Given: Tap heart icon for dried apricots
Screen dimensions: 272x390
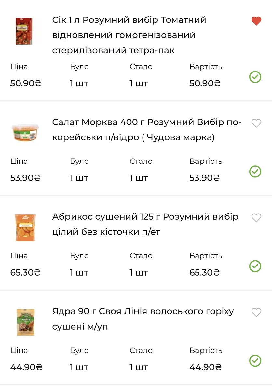Looking at the screenshot, I should [x=256, y=218].
